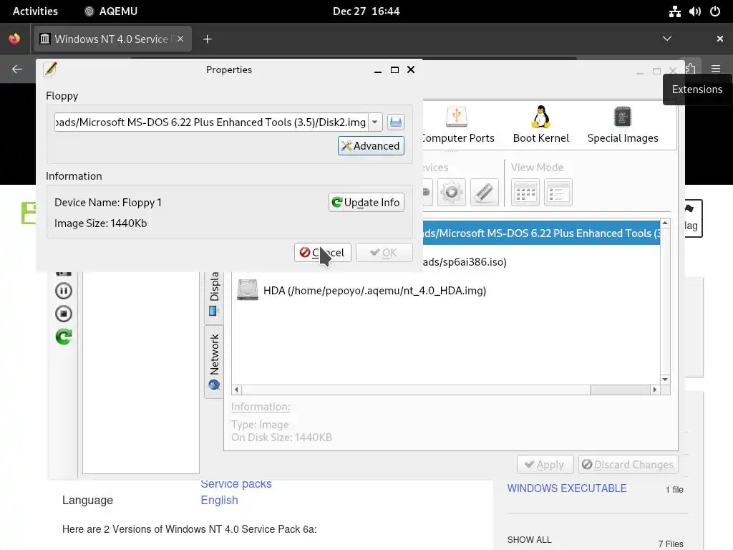This screenshot has width=733, height=550.
Task: Expand the list all tabs chevron
Action: tap(667, 39)
